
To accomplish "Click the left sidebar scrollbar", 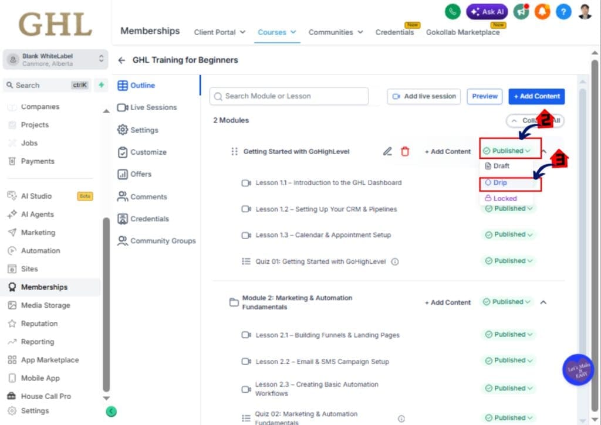I will 106,304.
